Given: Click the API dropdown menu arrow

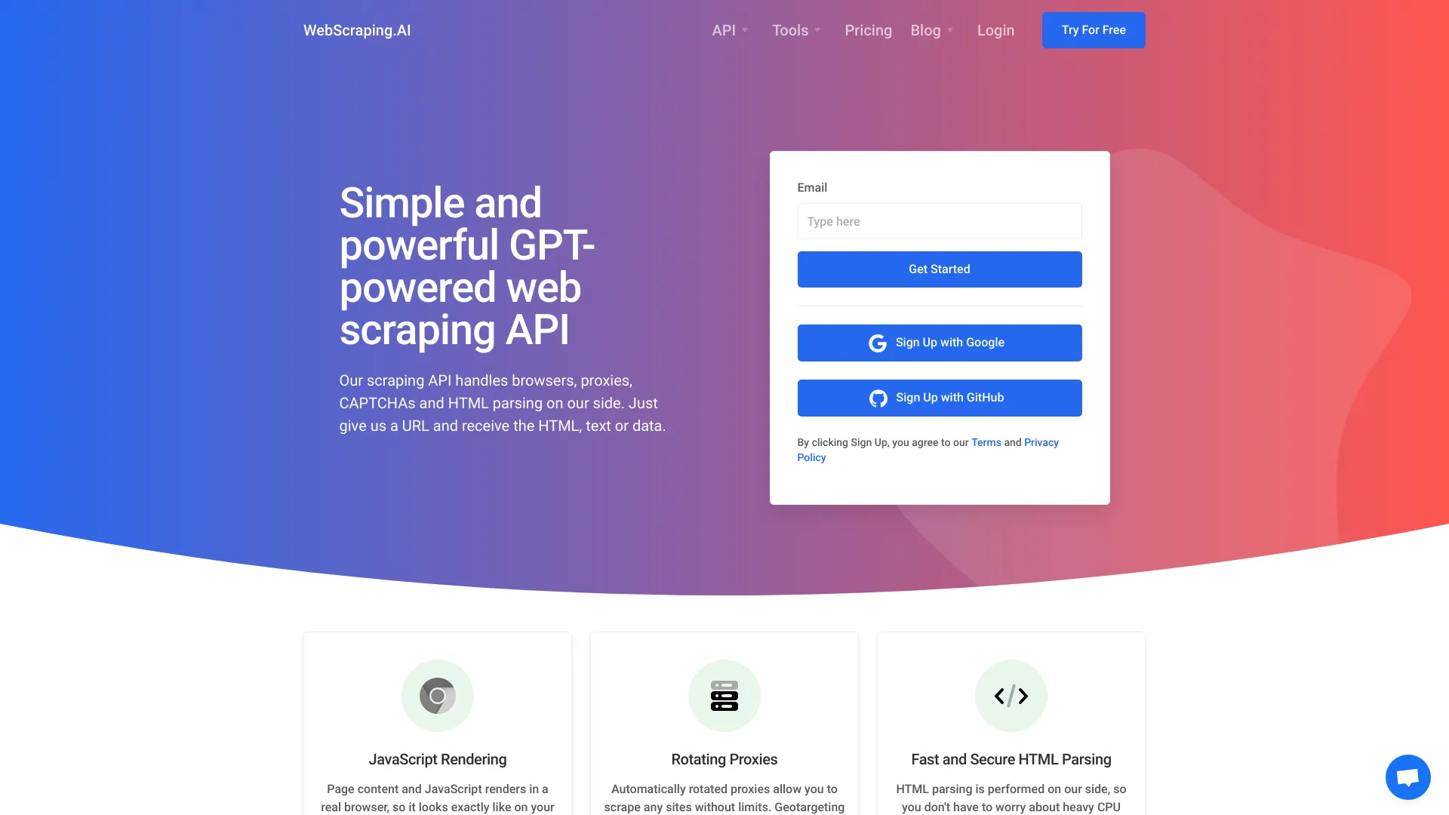Looking at the screenshot, I should [746, 30].
